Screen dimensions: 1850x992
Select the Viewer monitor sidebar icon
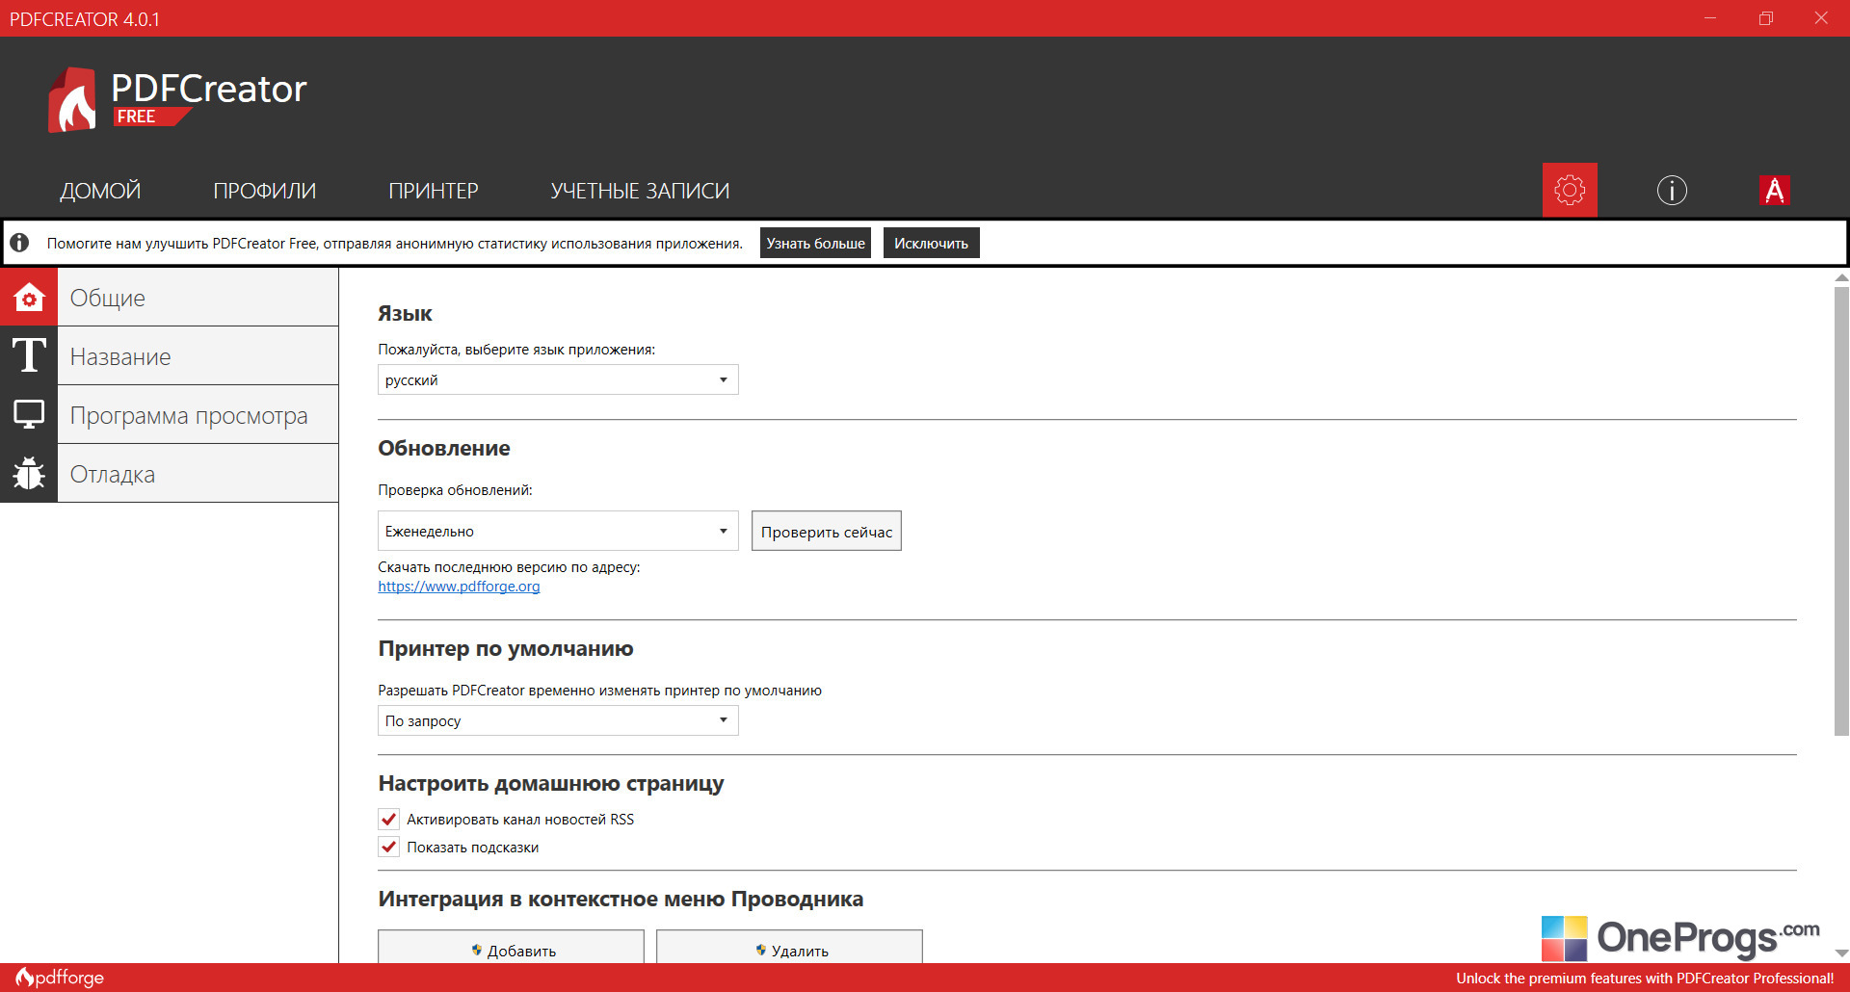(x=29, y=414)
